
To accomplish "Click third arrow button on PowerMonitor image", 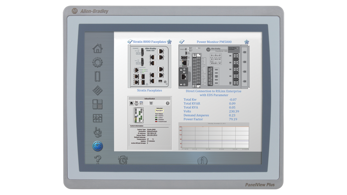I will click(244, 72).
